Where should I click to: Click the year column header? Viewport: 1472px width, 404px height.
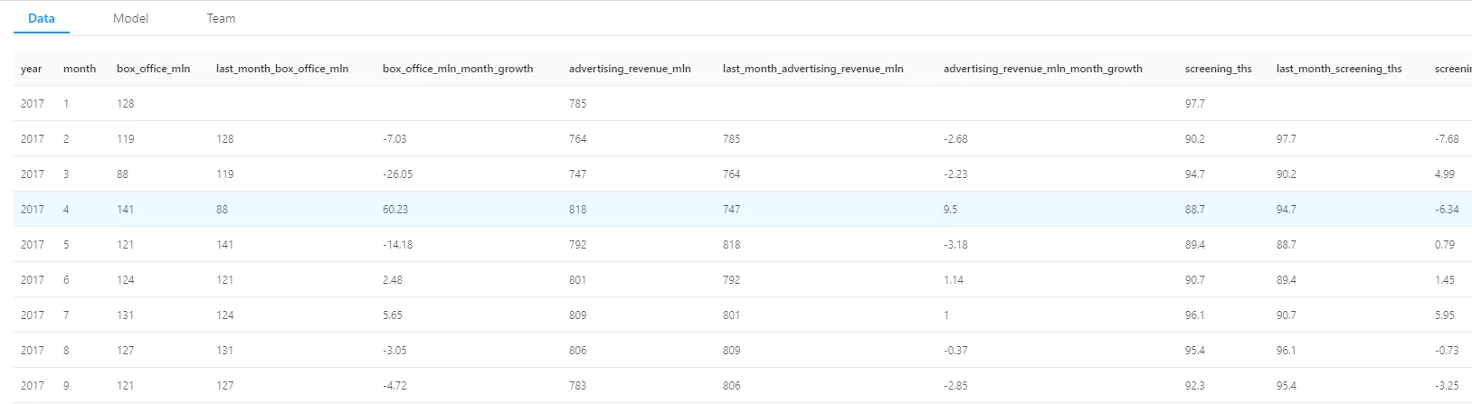click(32, 69)
